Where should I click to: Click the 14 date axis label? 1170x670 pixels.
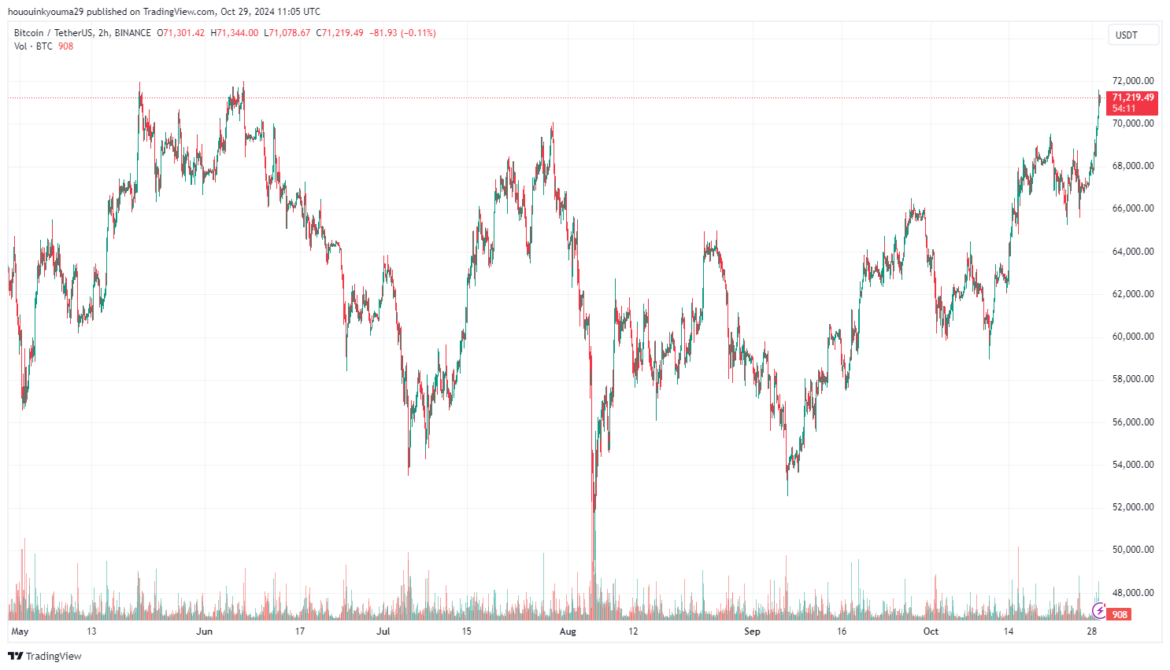coord(1009,631)
